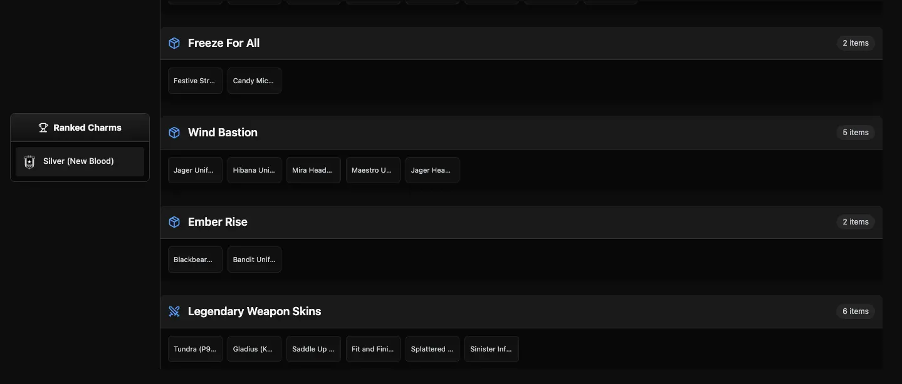
Task: Choose the Blackbear... item chip
Action: click(195, 260)
